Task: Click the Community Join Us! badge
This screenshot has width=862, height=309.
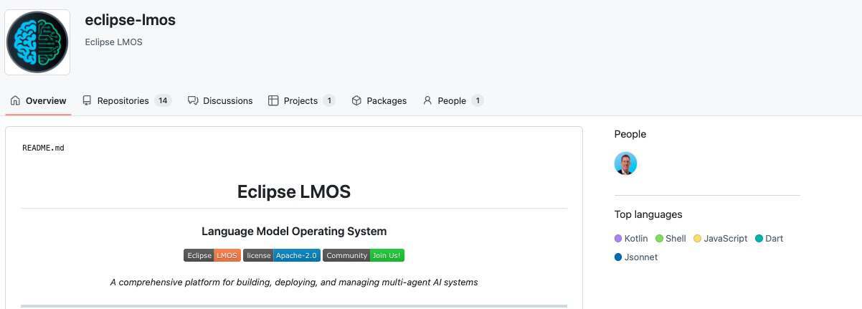Action: [x=364, y=255]
